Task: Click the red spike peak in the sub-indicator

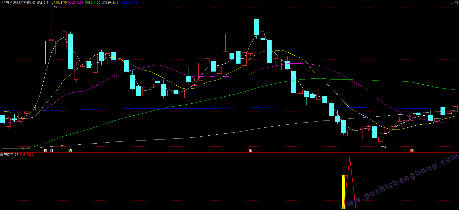Action: (x=350, y=158)
